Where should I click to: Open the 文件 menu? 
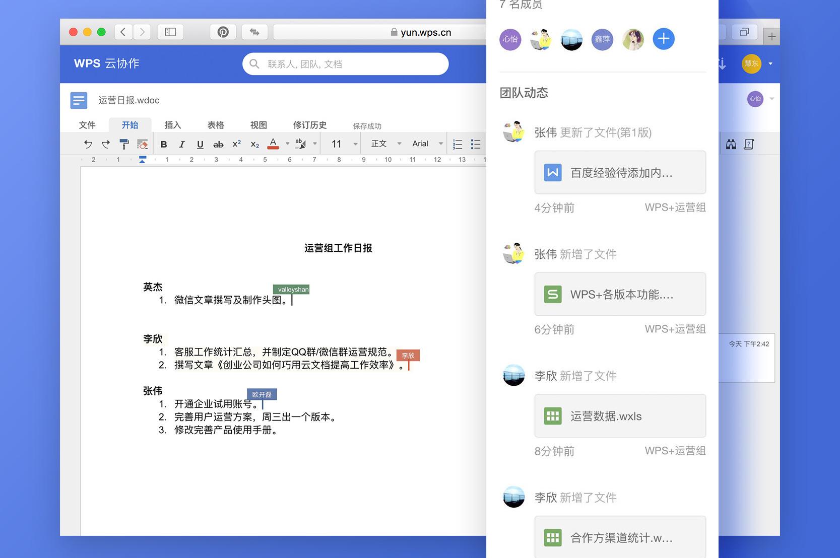click(x=87, y=125)
